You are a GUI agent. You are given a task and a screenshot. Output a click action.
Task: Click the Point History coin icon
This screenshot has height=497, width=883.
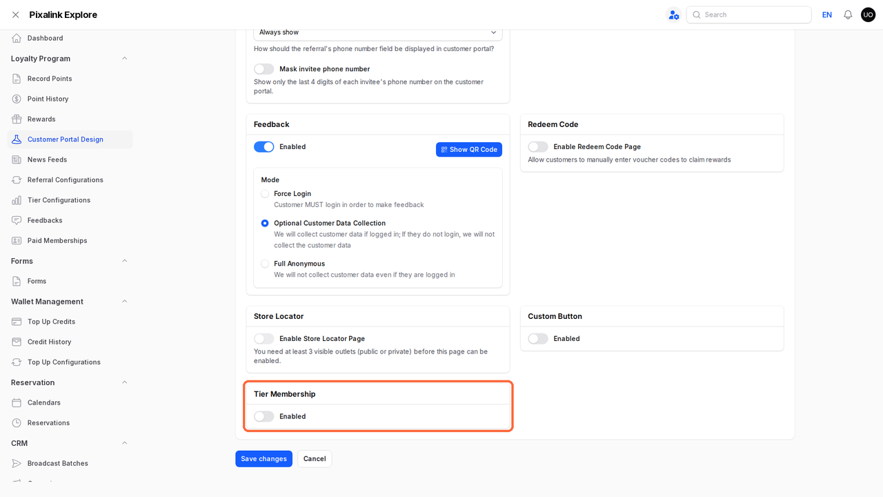pyautogui.click(x=17, y=99)
